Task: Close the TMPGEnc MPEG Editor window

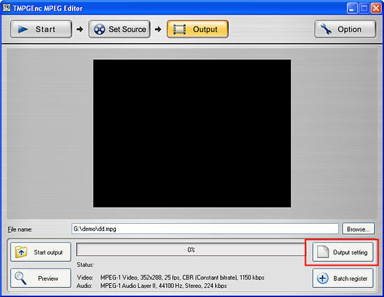Action: point(376,8)
